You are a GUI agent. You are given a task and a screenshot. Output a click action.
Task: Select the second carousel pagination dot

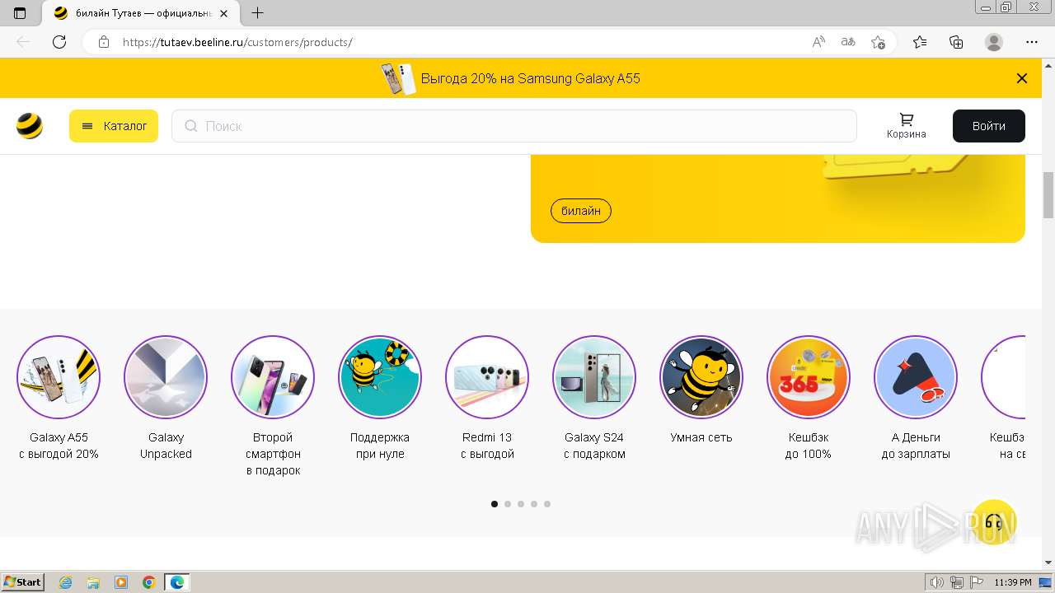pyautogui.click(x=508, y=504)
